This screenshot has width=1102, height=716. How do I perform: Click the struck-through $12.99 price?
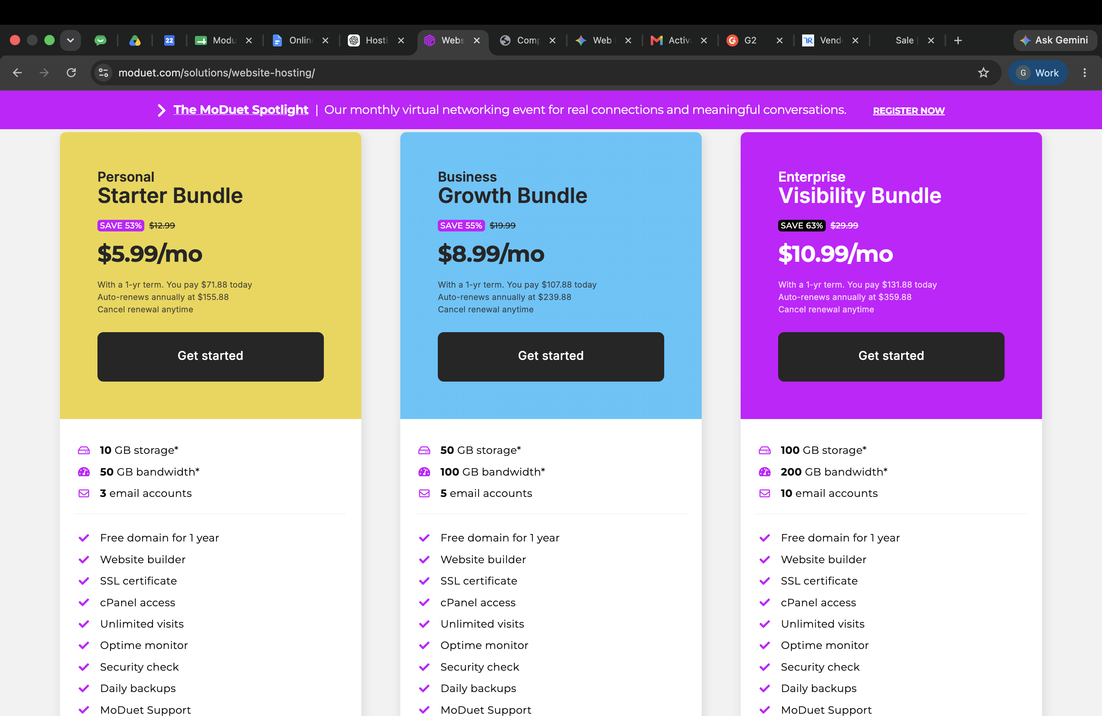click(x=162, y=225)
